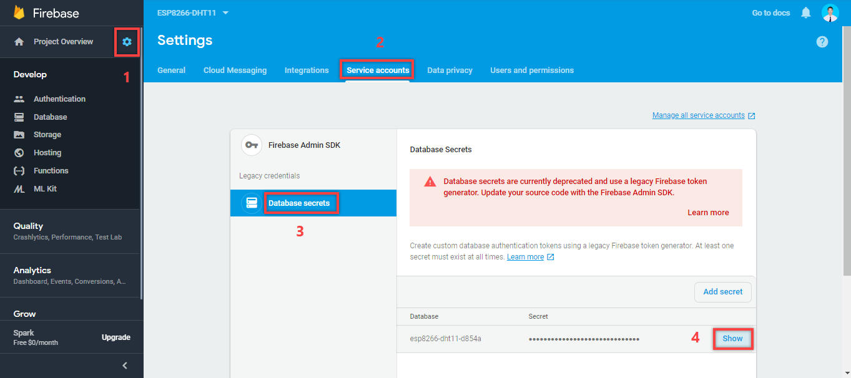This screenshot has height=378, width=851.
Task: Open project settings gear icon
Action: 127,42
